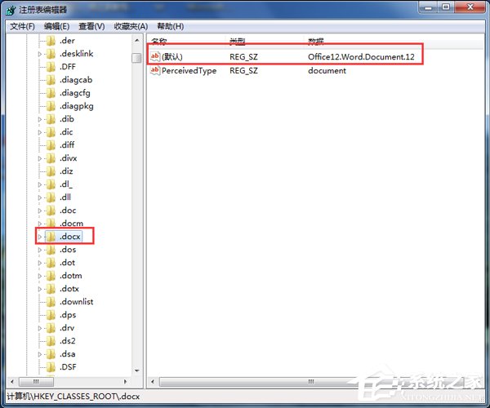
Task: Click the .diagcfg folder icon
Action: point(51,93)
